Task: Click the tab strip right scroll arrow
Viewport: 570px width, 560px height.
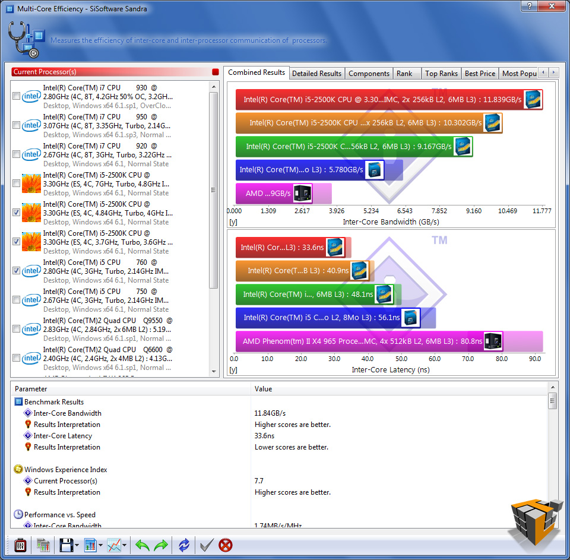Action: point(553,72)
